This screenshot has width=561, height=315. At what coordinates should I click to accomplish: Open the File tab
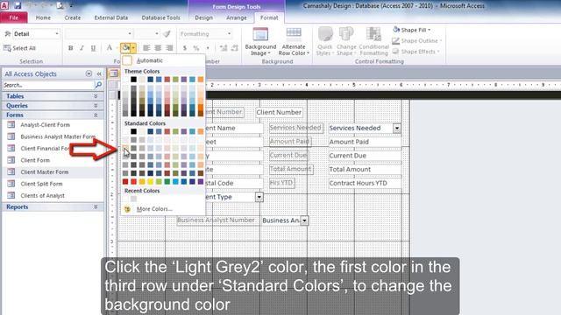[x=14, y=17]
